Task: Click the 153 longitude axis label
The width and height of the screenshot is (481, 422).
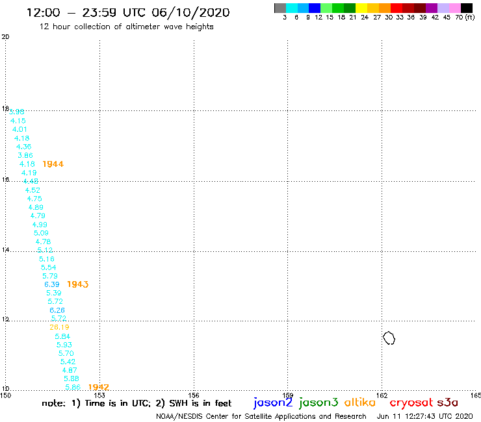Action: point(99,395)
